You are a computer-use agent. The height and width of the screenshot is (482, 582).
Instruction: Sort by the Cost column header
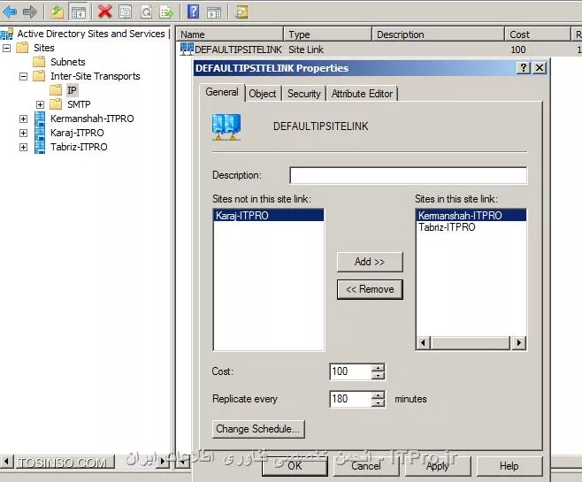538,34
